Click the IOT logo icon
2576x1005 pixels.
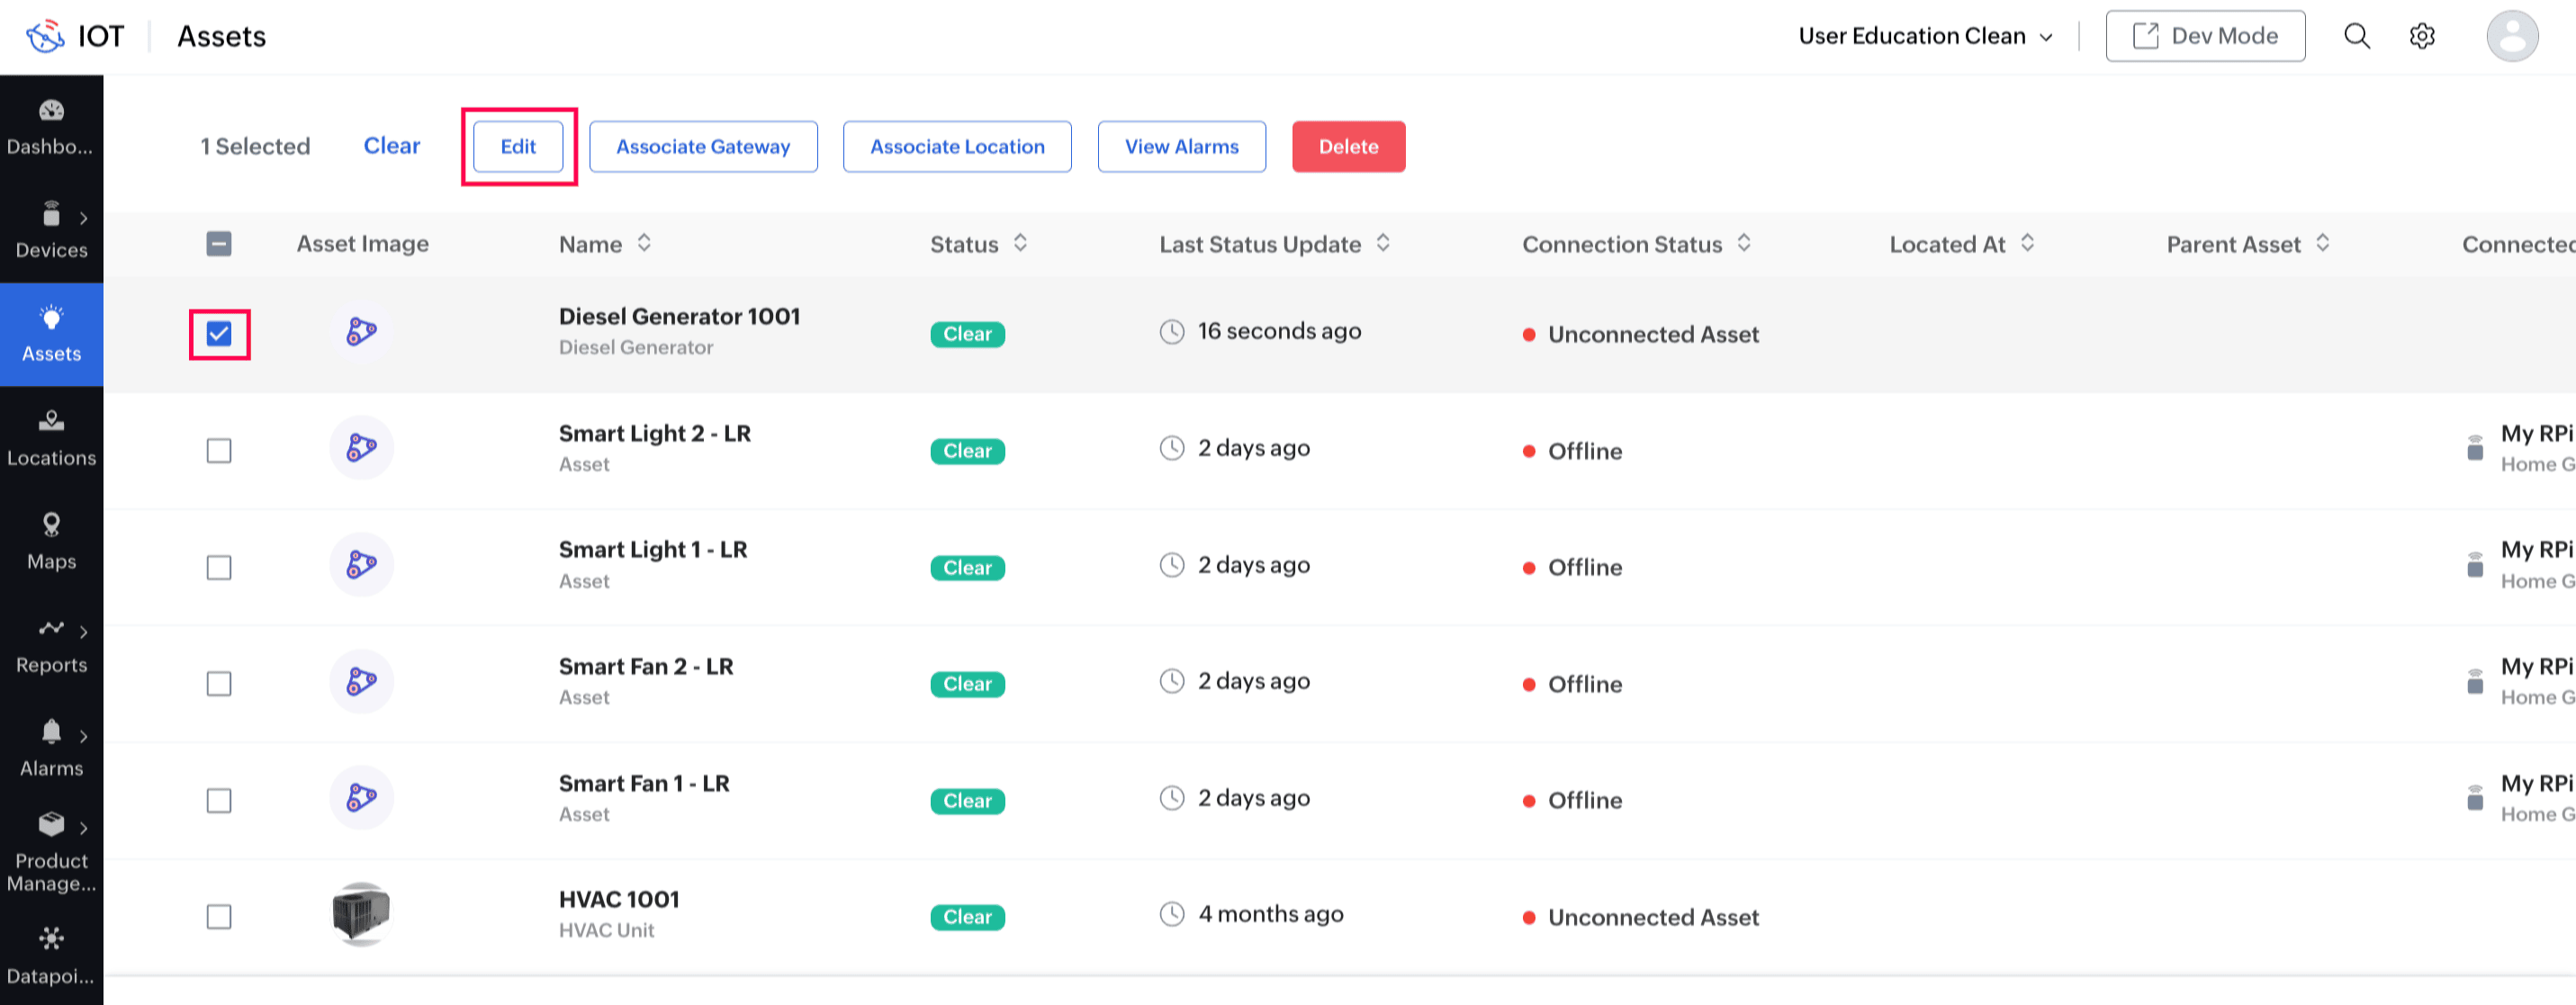click(45, 36)
